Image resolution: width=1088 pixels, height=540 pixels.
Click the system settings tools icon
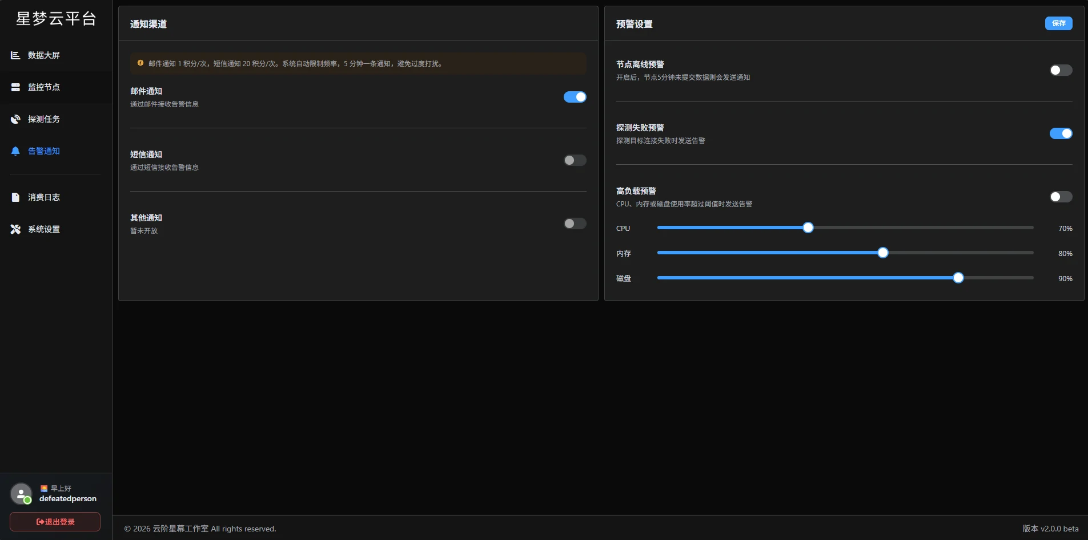coord(15,229)
